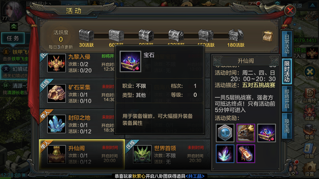Select the 限时活动 tab
The width and height of the screenshot is (319, 179).
coord(287,71)
